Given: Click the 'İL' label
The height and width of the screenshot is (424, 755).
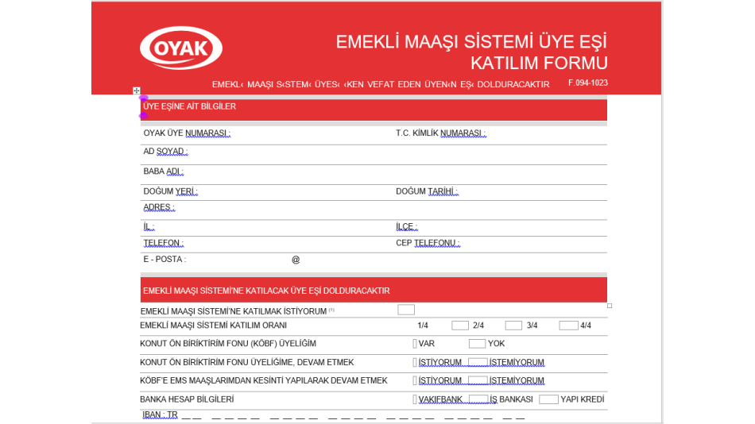Looking at the screenshot, I should tap(149, 226).
